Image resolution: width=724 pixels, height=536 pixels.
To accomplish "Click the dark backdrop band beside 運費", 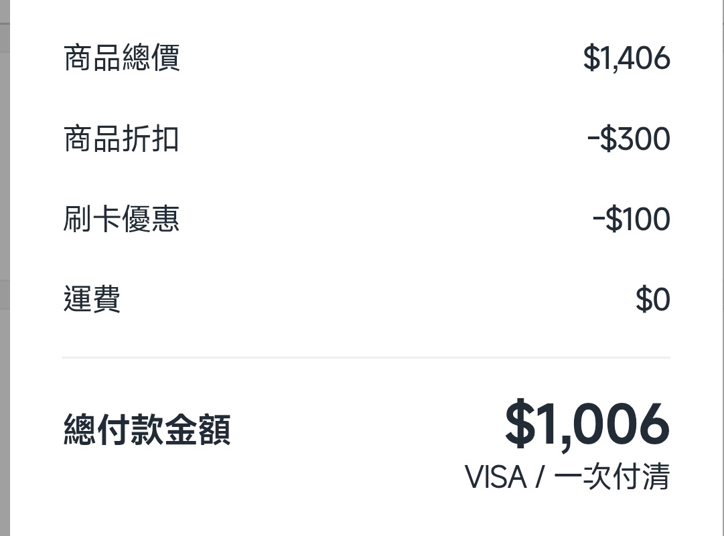I will coord(4,294).
